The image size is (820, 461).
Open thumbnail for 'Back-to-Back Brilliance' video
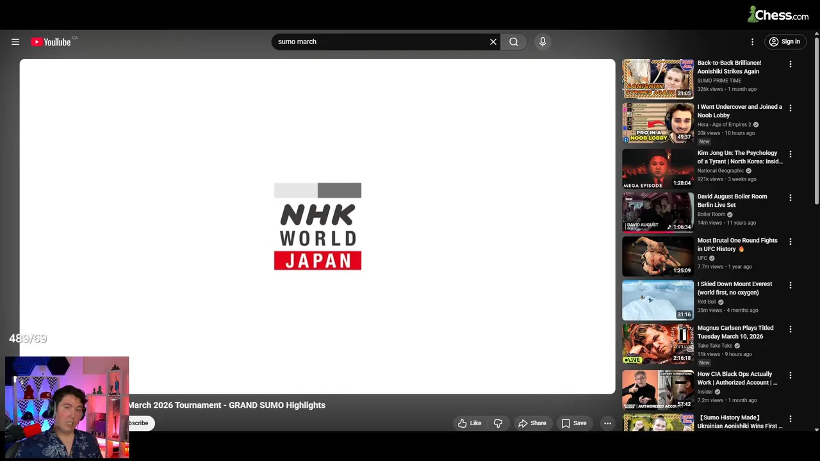click(658, 79)
